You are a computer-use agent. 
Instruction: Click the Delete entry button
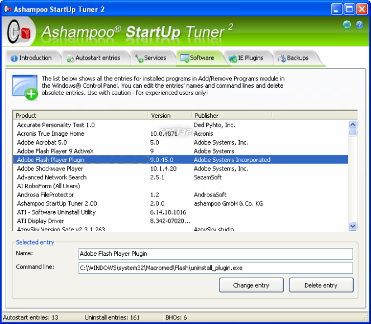tap(321, 285)
